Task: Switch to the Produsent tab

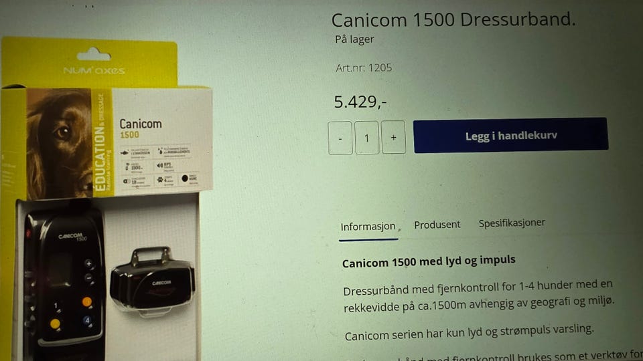Action: click(437, 225)
